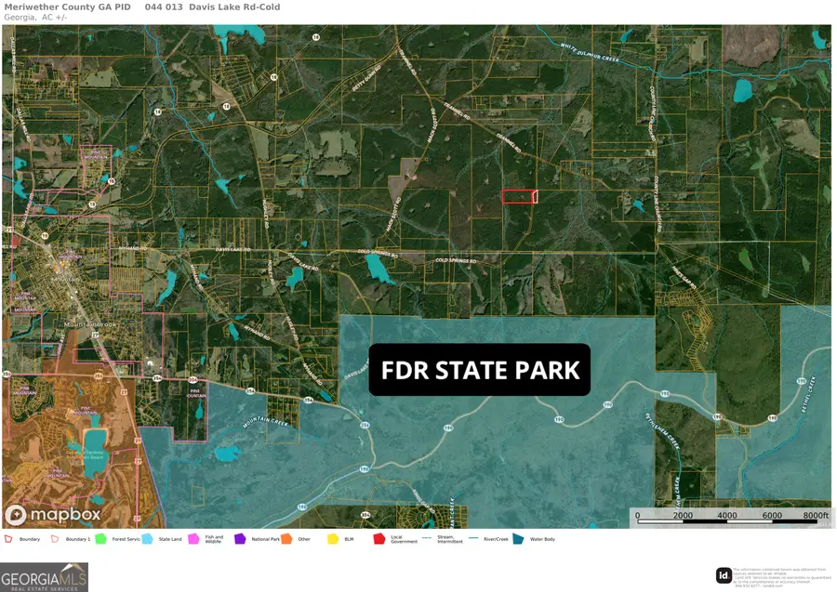Click the pink Fish and Wildlife swatch
Screen dimensions: 837x592
[194, 538]
